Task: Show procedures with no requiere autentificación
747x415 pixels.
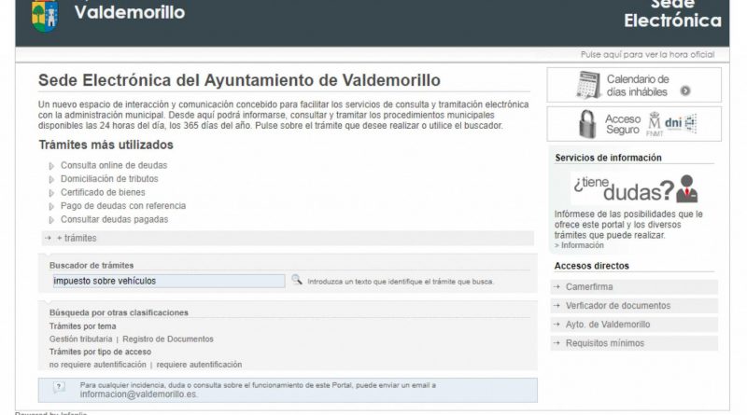Action: (x=97, y=365)
